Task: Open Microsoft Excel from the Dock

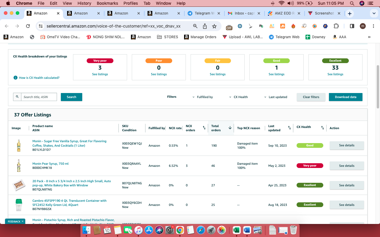Action: pyautogui.click(x=237, y=230)
